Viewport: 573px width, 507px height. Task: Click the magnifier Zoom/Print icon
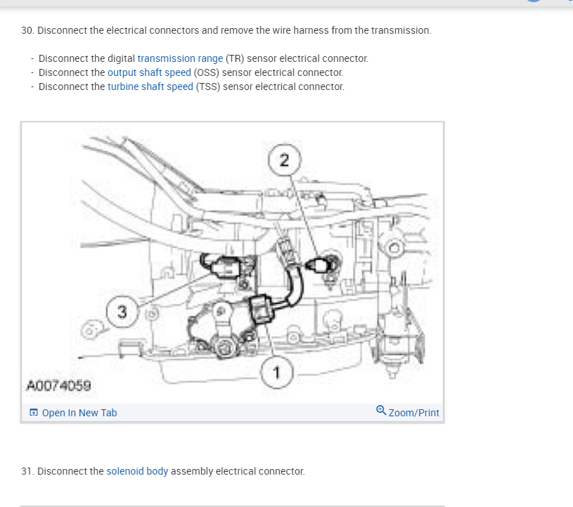coord(381,411)
